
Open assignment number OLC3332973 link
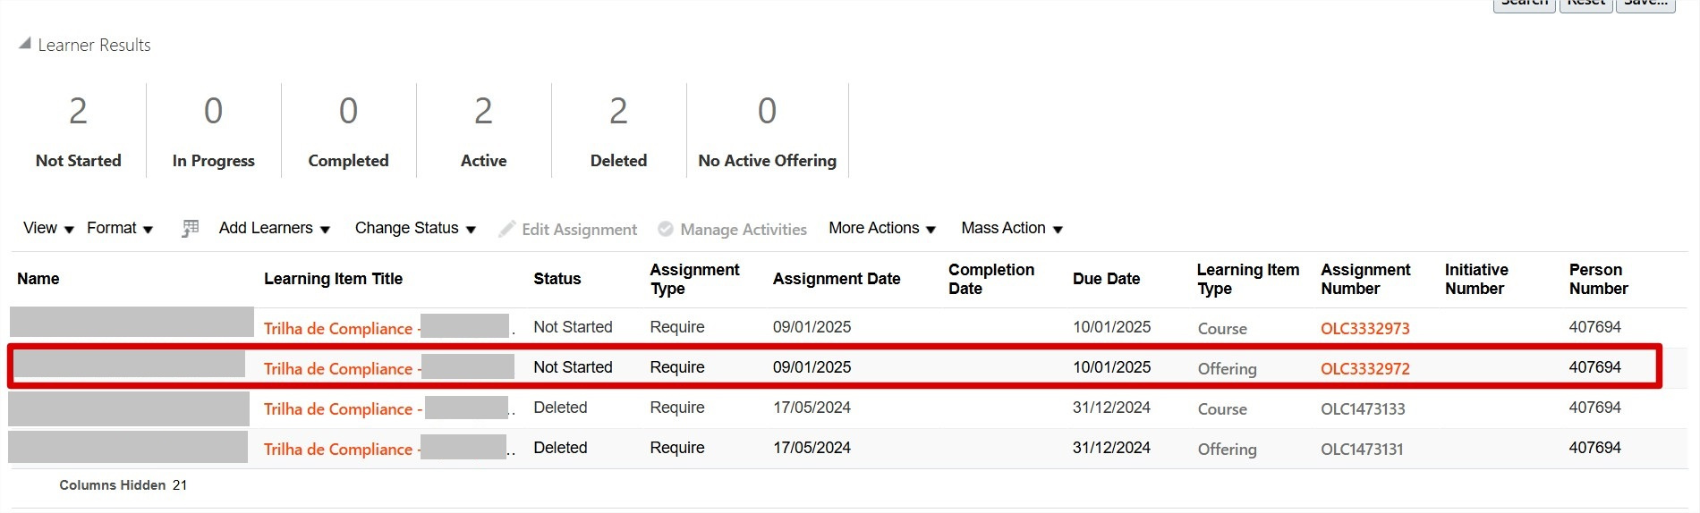pos(1364,328)
